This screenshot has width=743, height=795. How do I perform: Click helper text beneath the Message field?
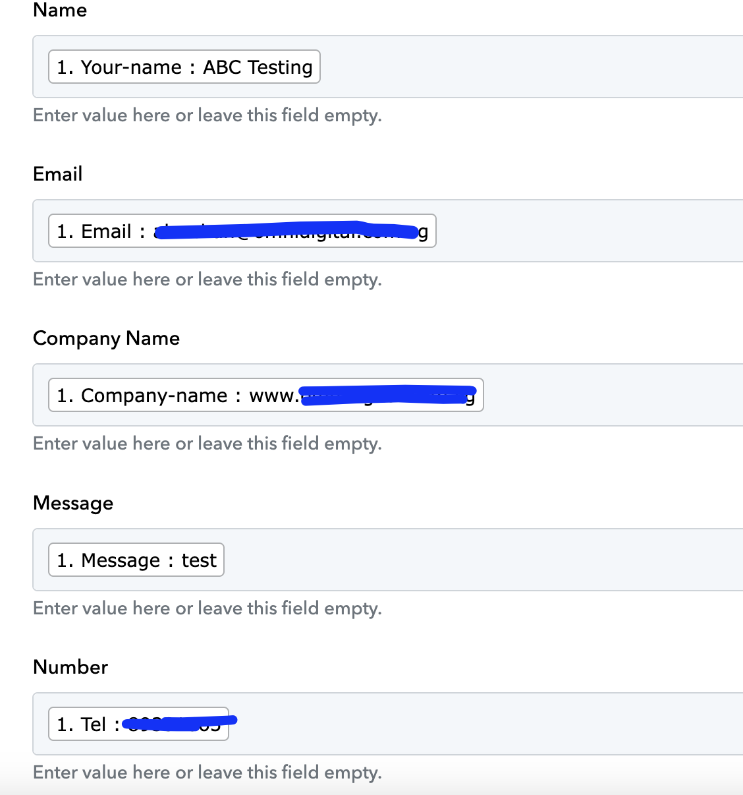207,608
